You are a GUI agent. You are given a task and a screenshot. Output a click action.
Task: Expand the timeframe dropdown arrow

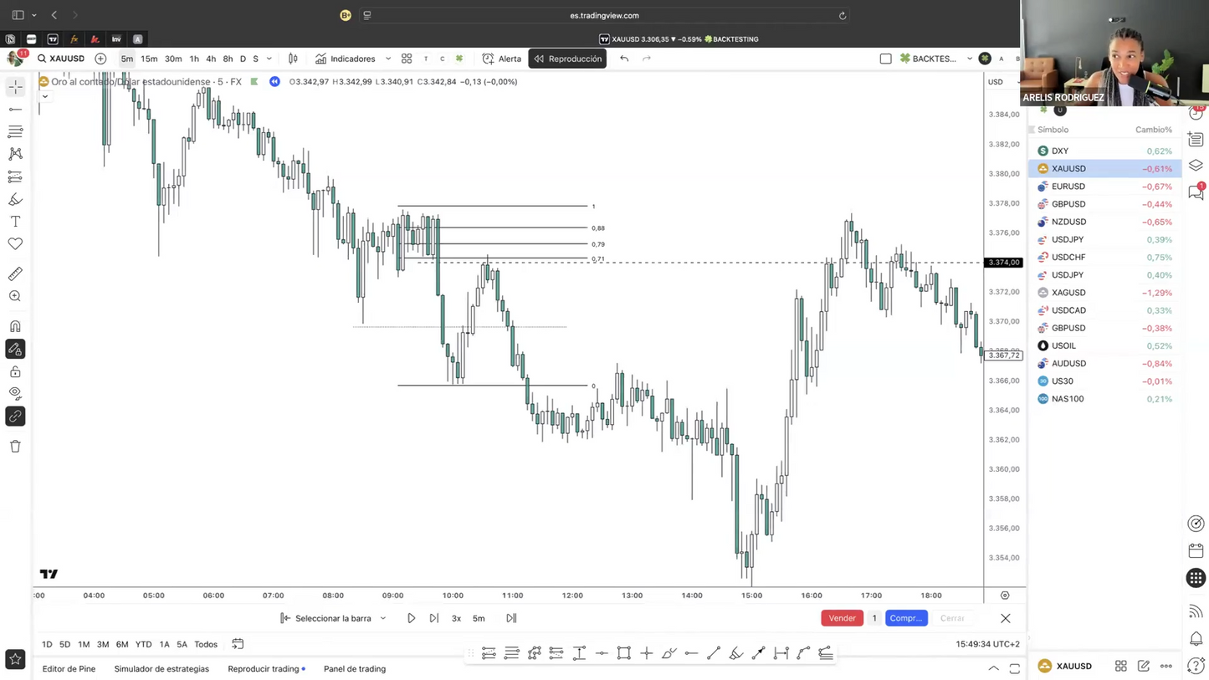coord(268,59)
